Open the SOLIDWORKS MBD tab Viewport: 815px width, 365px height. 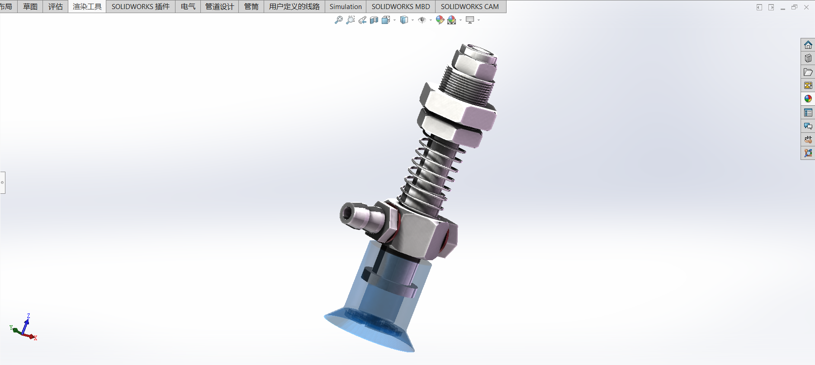[401, 6]
